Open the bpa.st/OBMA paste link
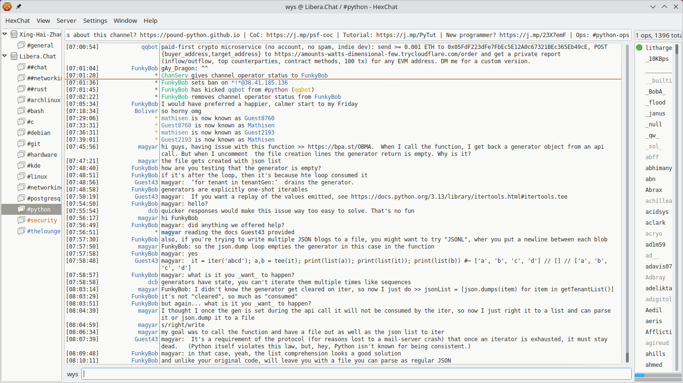This screenshot has width=683, height=383. tap(341, 147)
